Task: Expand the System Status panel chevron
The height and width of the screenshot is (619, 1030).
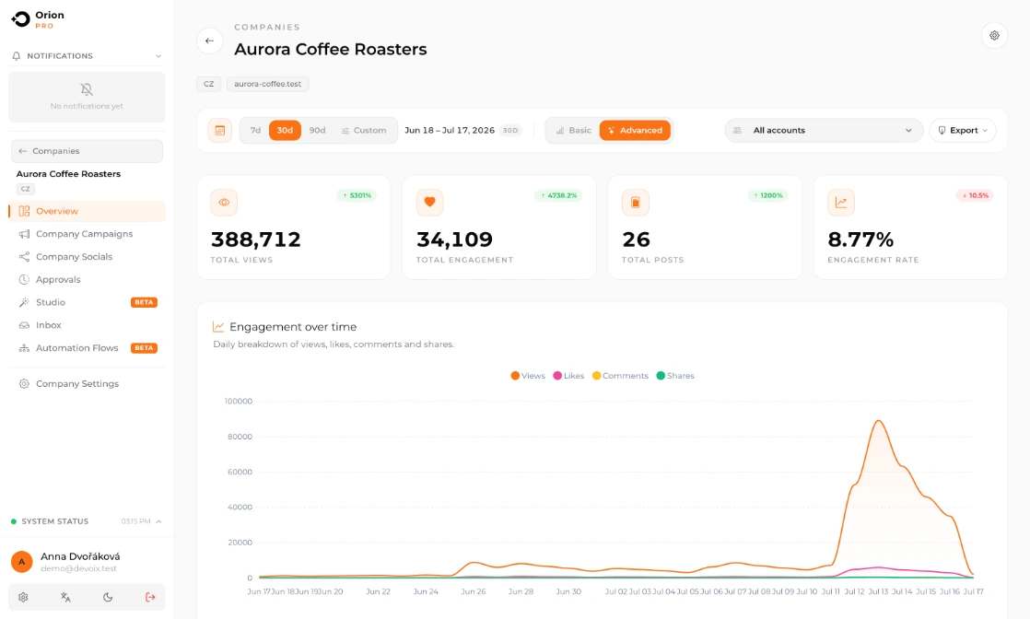Action: (x=158, y=521)
